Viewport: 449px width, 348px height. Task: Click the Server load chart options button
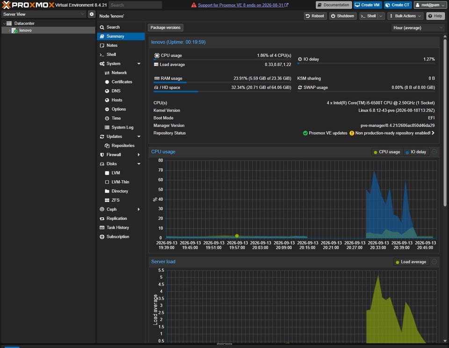[434, 262]
